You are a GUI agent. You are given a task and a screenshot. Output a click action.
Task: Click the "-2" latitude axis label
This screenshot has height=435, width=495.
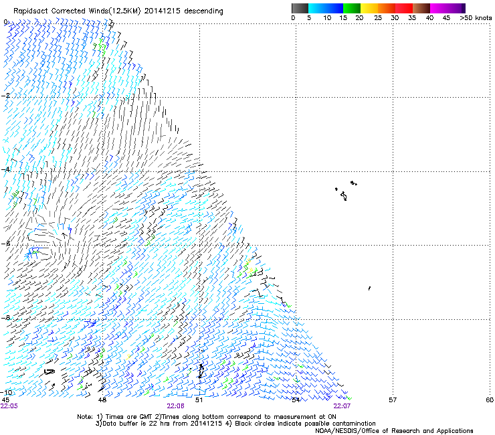pos(5,95)
